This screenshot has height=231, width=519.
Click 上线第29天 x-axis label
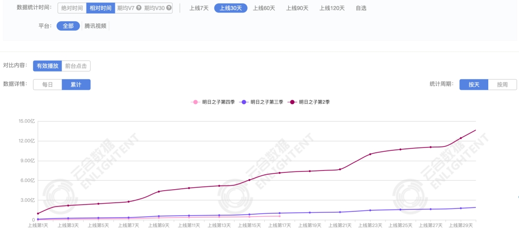[461, 225]
